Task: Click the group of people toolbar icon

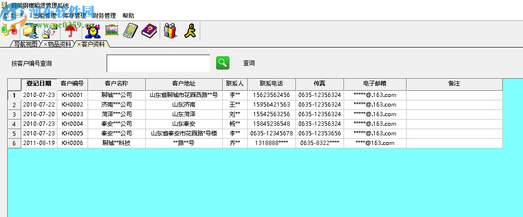Action: pos(170,31)
